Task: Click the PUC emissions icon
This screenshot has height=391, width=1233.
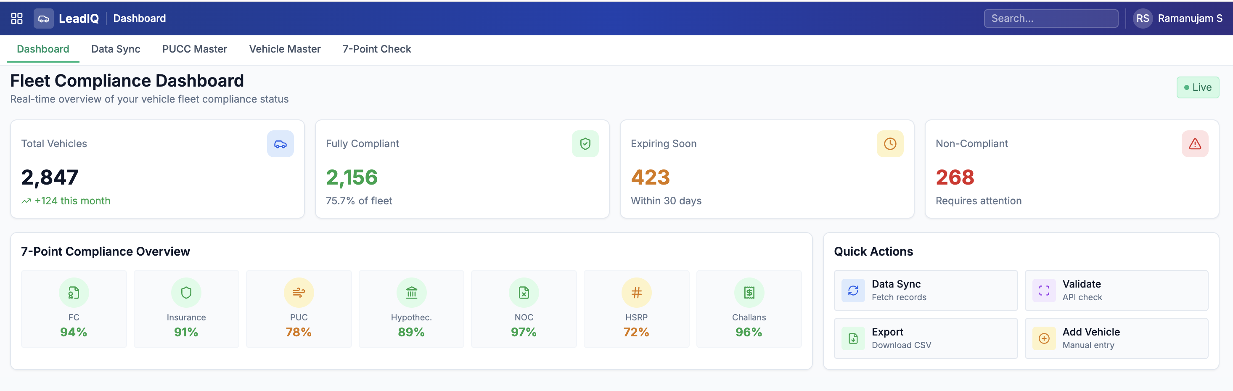Action: 299,293
